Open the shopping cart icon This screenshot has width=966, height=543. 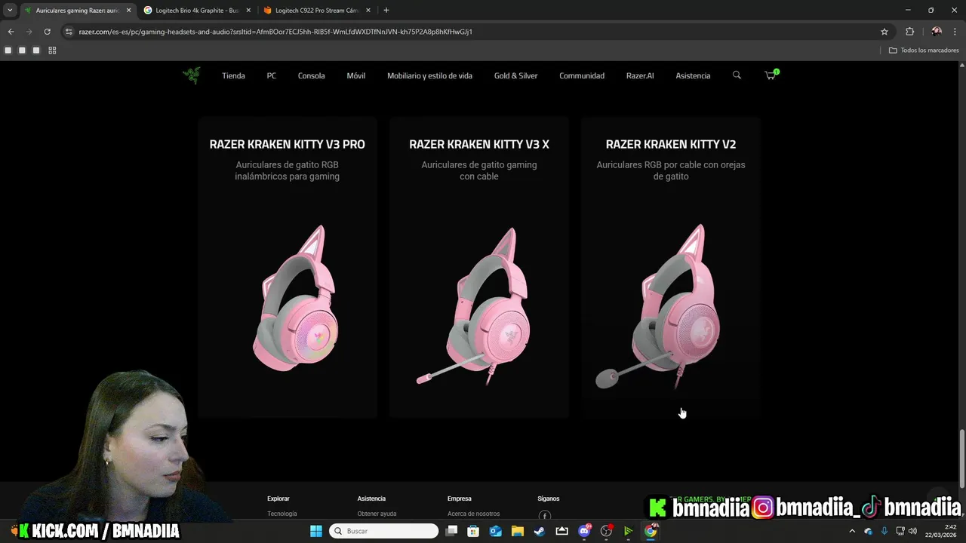pyautogui.click(x=770, y=75)
